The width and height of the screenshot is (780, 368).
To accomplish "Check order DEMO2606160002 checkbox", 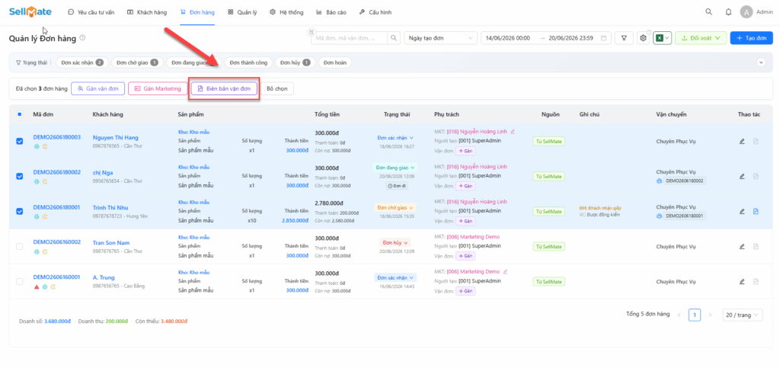I will [19, 246].
